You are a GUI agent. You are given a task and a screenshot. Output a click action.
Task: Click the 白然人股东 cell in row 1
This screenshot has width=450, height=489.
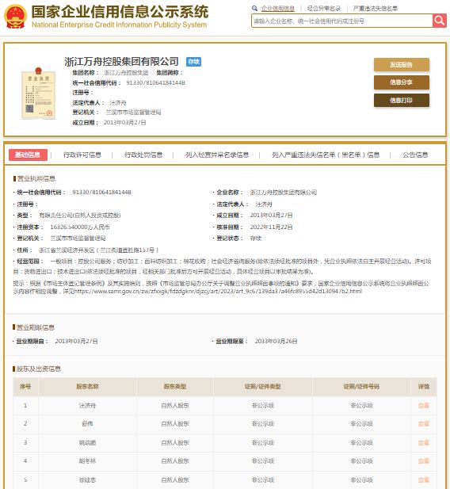coord(175,406)
